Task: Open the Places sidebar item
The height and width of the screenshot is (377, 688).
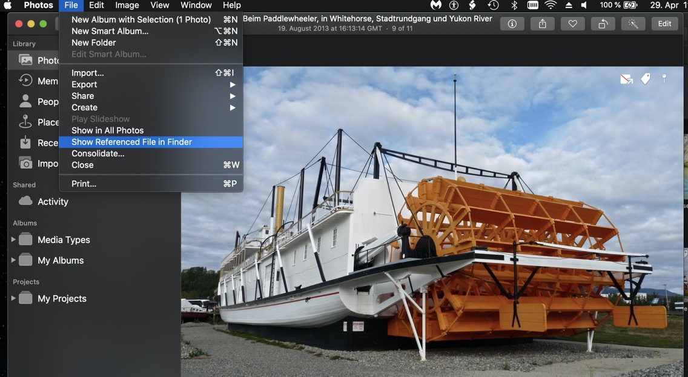Action: click(39, 122)
